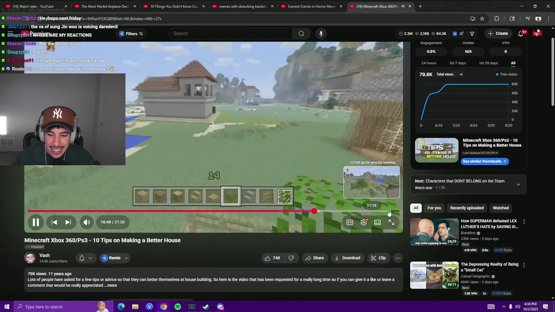The width and height of the screenshot is (555, 312).
Task: Click the Windows Start button
Action: (7, 307)
